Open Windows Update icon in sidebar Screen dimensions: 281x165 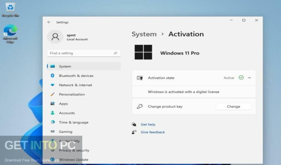[53, 160]
